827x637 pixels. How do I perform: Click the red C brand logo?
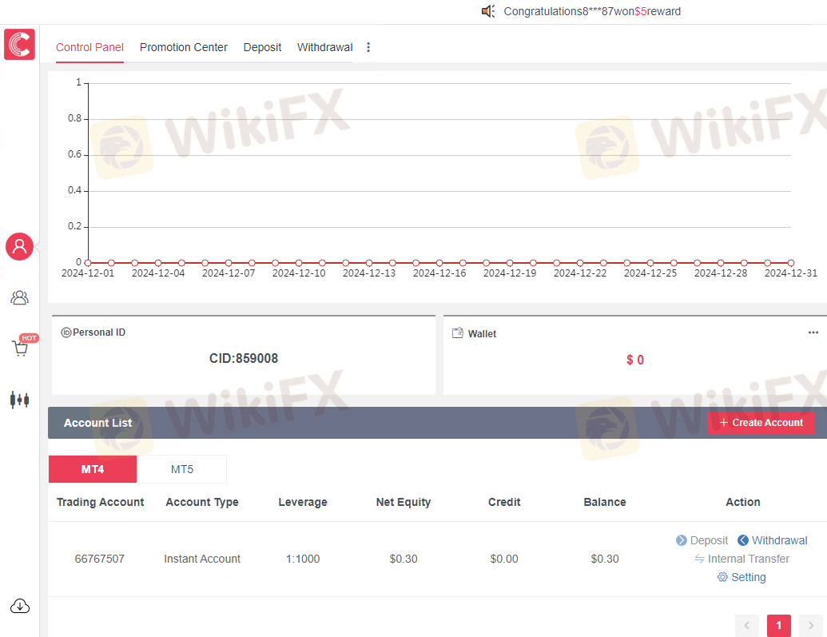tap(19, 44)
